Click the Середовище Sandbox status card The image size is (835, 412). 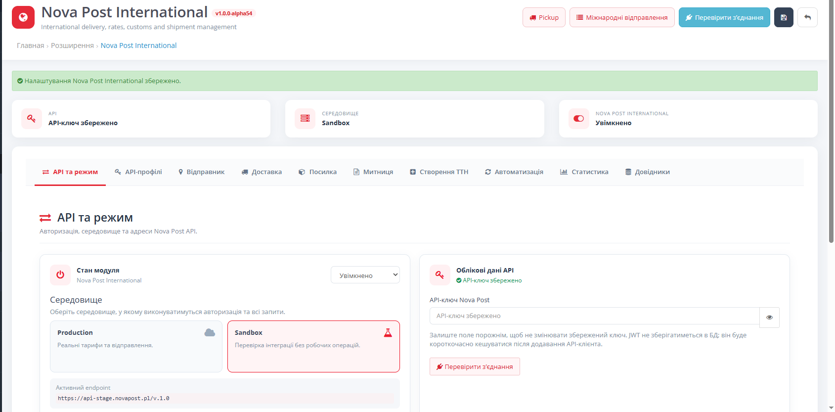[x=415, y=119]
